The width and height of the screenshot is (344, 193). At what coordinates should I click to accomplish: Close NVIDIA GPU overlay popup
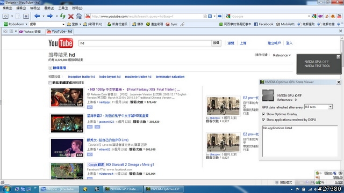(338, 57)
